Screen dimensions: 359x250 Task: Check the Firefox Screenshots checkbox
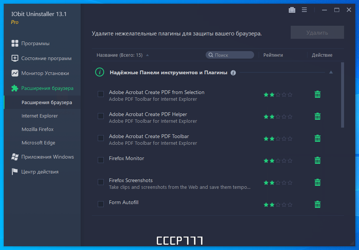tap(101, 182)
